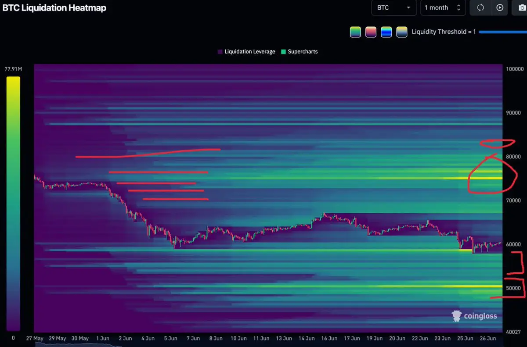Screen dimensions: 527x347
Task: Click the 26 Jun date axis label
Action: (x=488, y=338)
